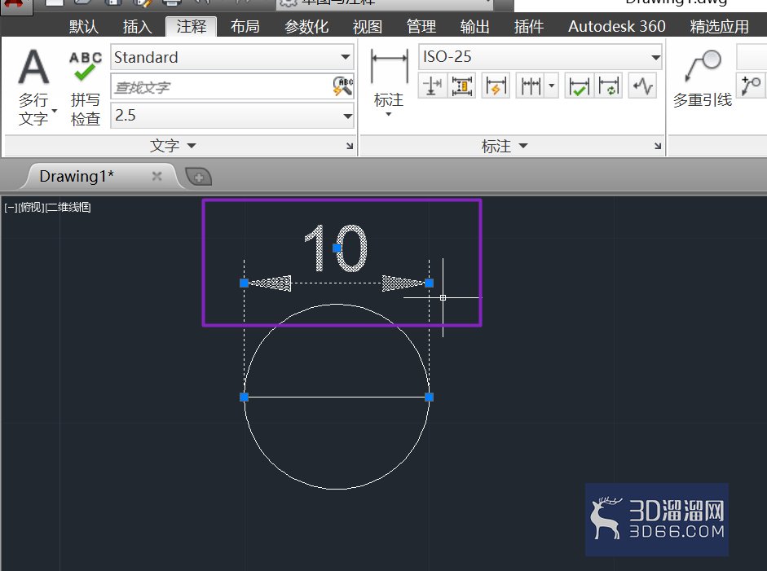Click the Multileader (多重引线) tool
The width and height of the screenshot is (767, 571).
tap(703, 78)
